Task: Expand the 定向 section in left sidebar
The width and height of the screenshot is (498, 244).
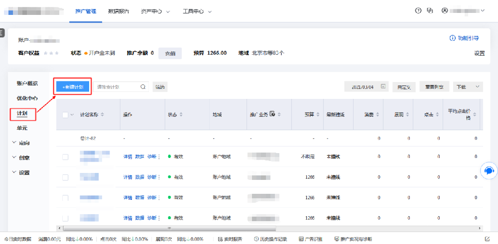Action: tap(21, 143)
